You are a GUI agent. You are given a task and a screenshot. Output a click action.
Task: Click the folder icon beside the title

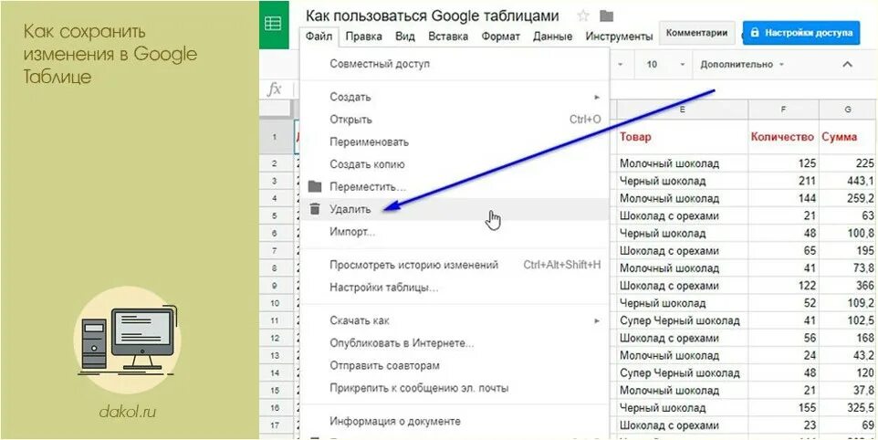tap(606, 16)
